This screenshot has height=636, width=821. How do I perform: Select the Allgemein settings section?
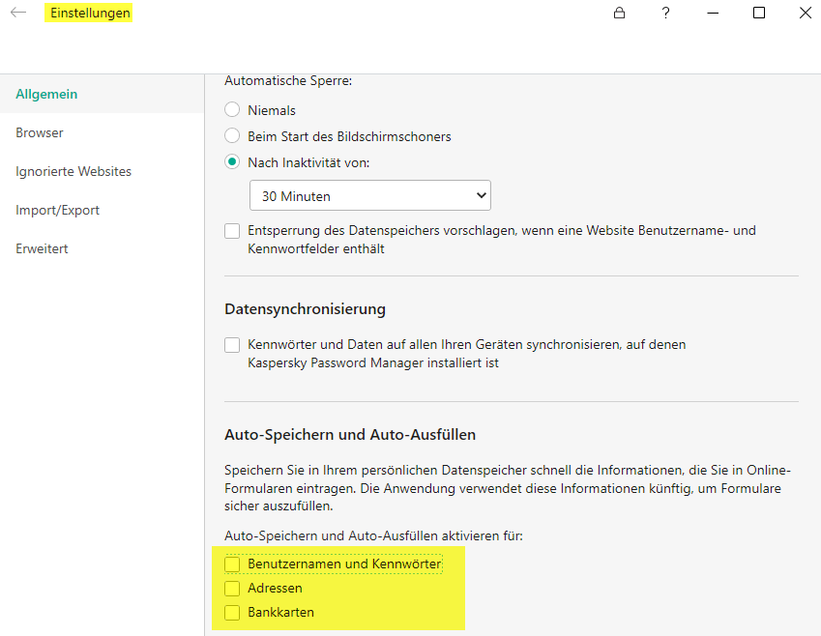(x=46, y=95)
